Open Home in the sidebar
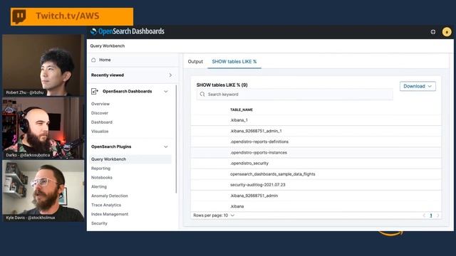Screen dimensions: 456x256 [105, 60]
